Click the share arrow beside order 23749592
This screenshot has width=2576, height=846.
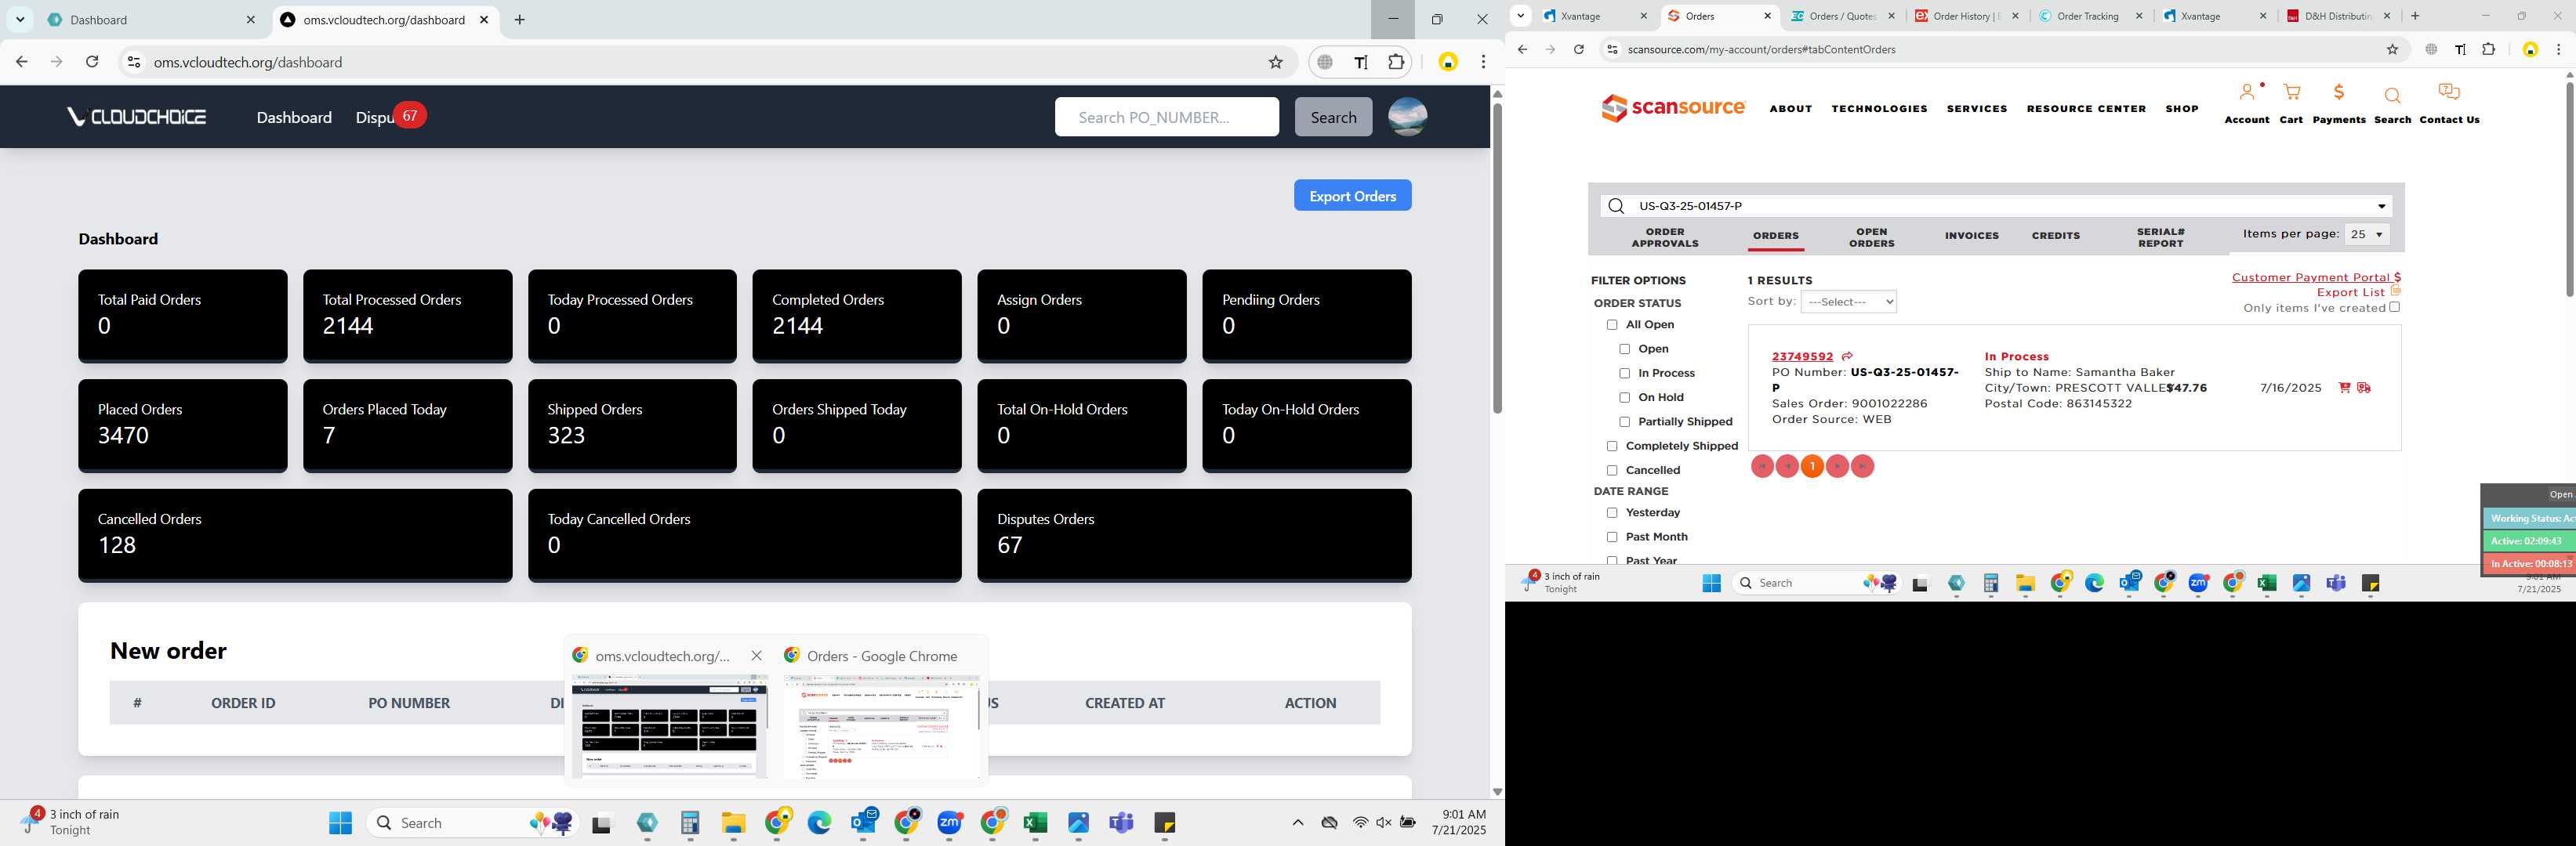(x=1847, y=356)
